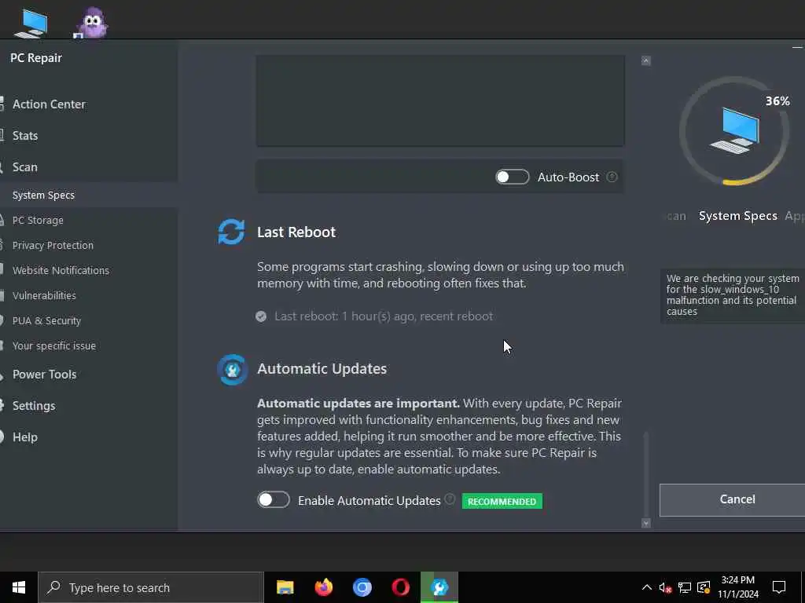Launch Chrome from the taskbar
805x603 pixels.
point(362,587)
